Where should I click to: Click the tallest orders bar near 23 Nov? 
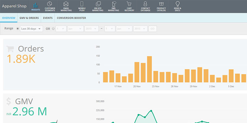tap(149, 69)
